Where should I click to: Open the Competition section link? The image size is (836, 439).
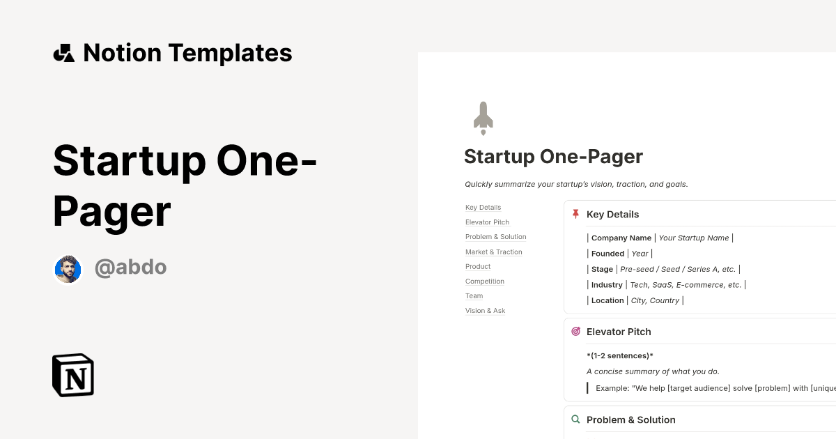pyautogui.click(x=484, y=281)
